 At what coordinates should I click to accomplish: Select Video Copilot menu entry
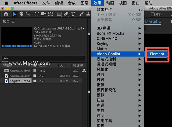pos(118,54)
